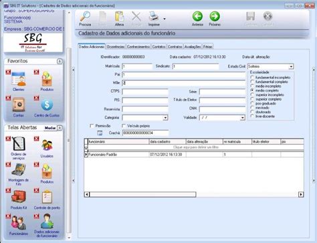Image resolution: width=317 pixels, height=243 pixels.
Task: Open the Imprime dropdown arrow
Action: pyautogui.click(x=165, y=19)
